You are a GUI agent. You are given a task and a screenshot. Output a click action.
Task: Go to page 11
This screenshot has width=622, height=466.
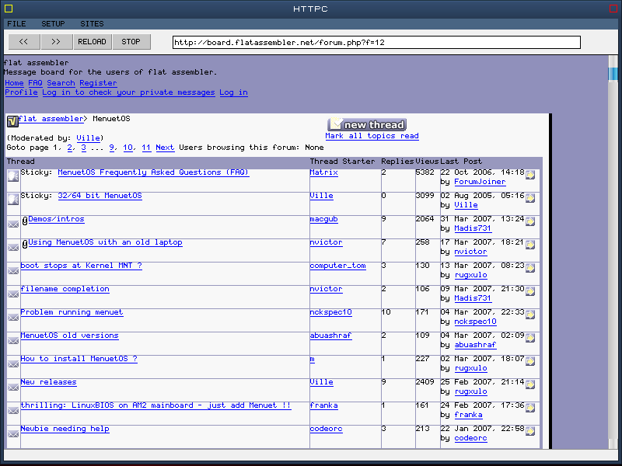(x=146, y=148)
